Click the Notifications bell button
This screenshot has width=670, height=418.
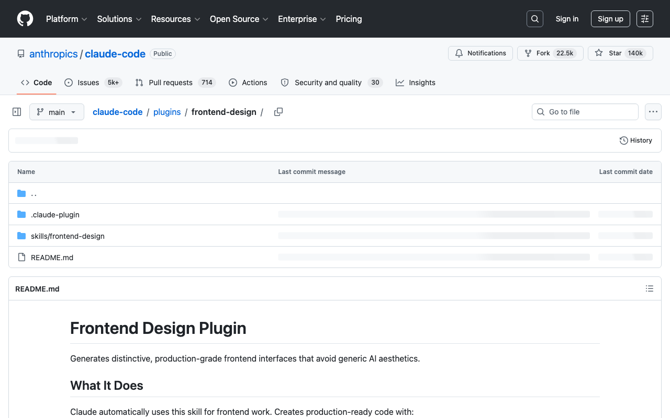click(x=481, y=53)
